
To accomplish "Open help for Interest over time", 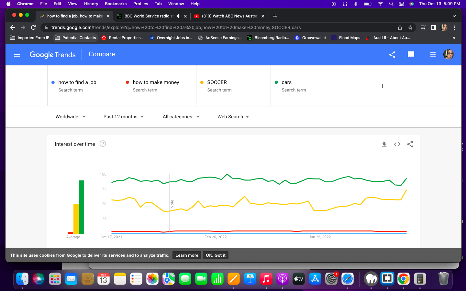I will pos(103,144).
